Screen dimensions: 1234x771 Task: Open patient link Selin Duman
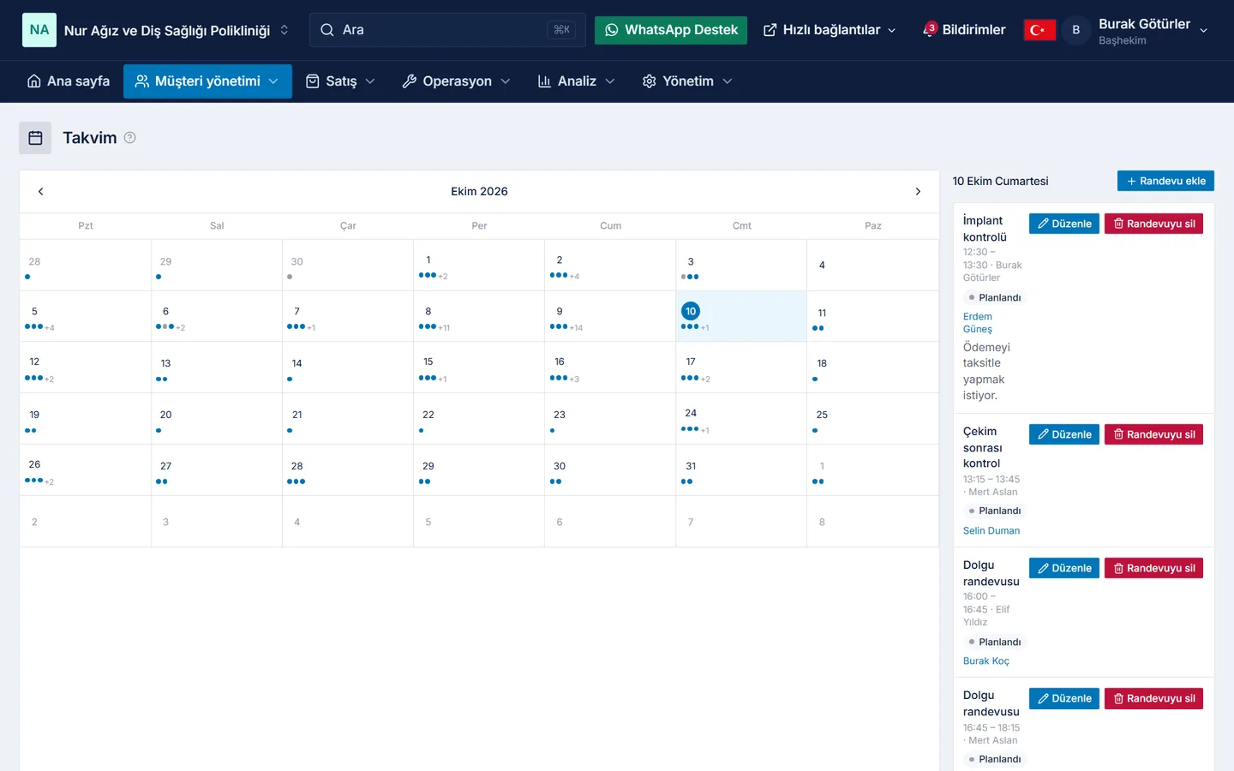tap(991, 530)
